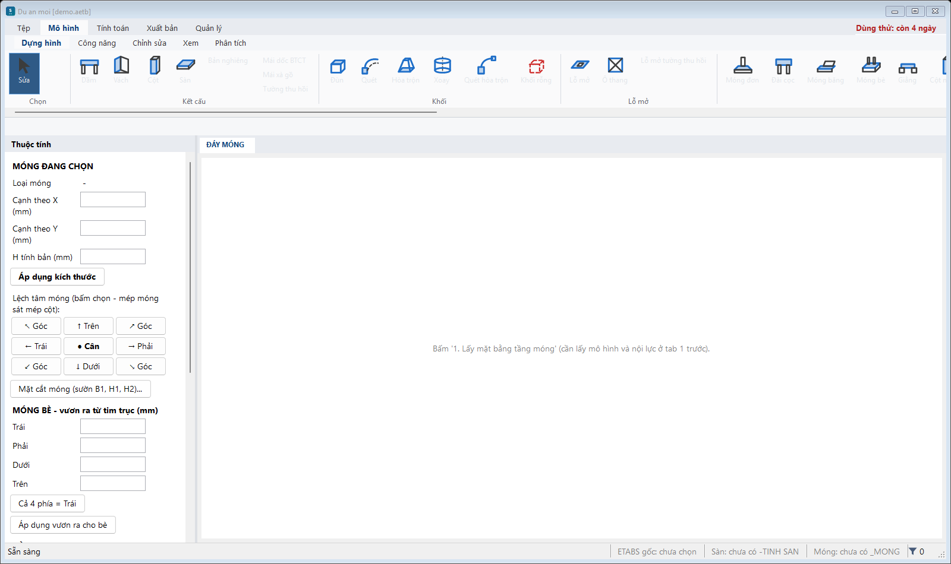Click the Áp dụng kích thước button
951x564 pixels.
coord(57,277)
